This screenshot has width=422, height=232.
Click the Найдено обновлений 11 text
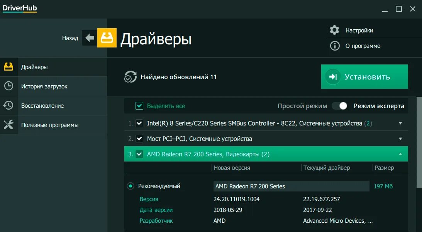tap(178, 77)
